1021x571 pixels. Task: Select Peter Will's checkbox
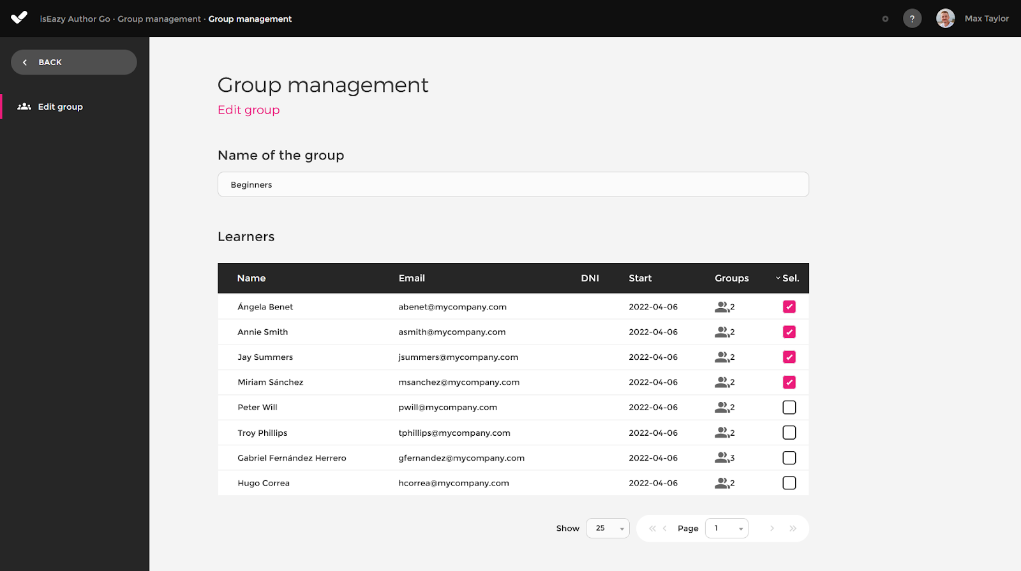tap(789, 407)
